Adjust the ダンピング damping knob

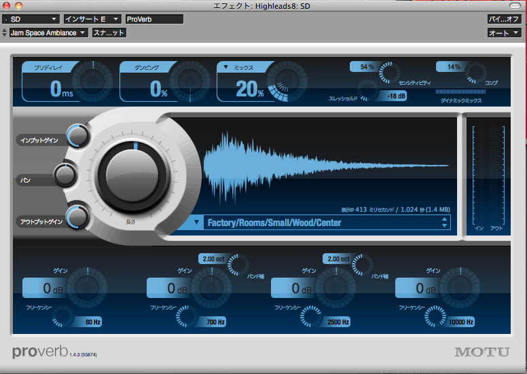190,81
